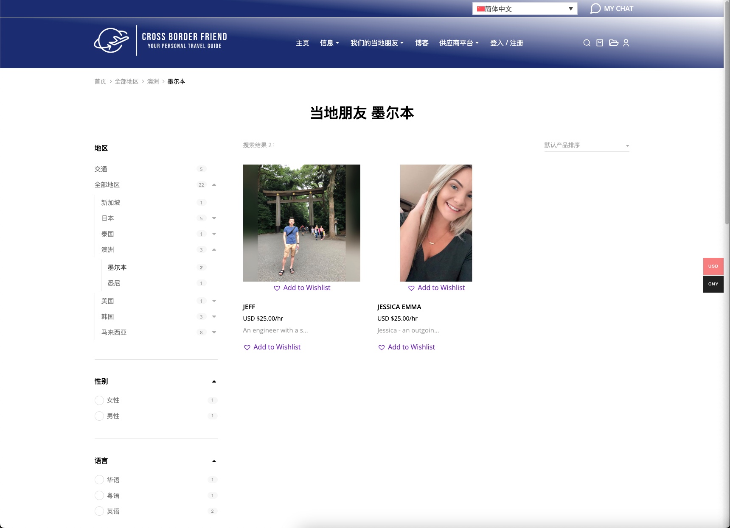Select the 华语 language filter

click(99, 480)
